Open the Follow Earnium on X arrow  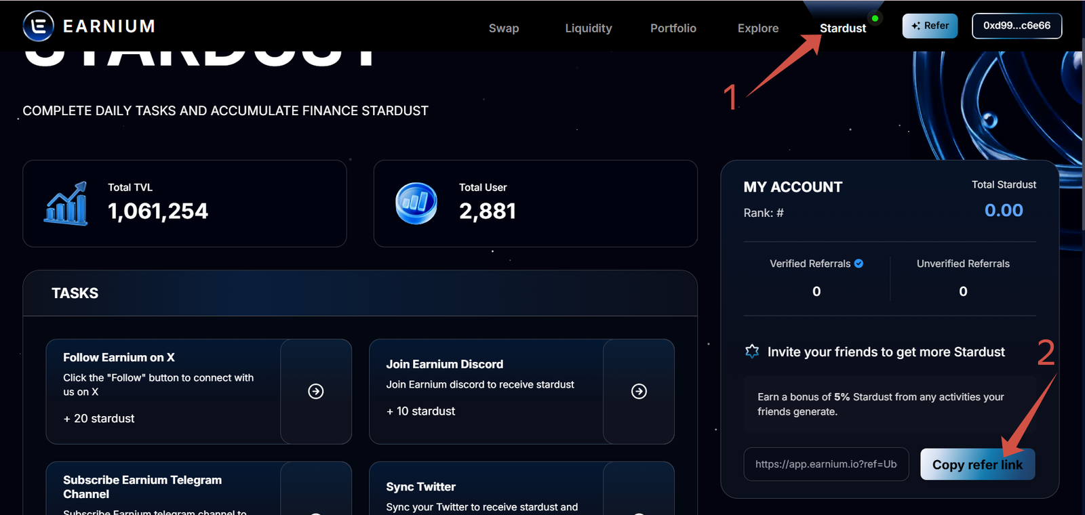click(315, 392)
